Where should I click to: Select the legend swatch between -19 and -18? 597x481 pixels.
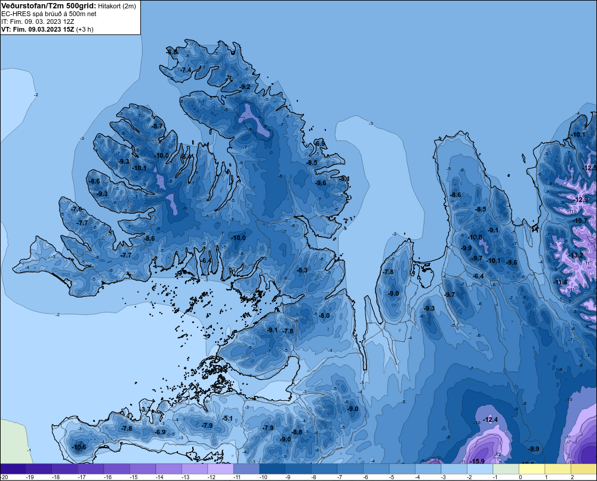pos(39,468)
